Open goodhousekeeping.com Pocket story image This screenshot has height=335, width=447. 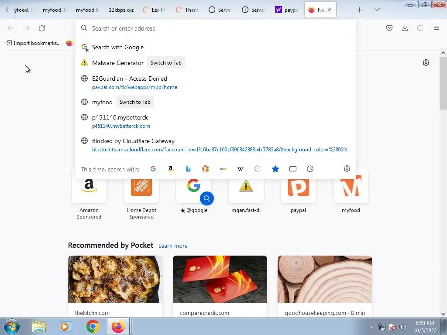pyautogui.click(x=325, y=279)
